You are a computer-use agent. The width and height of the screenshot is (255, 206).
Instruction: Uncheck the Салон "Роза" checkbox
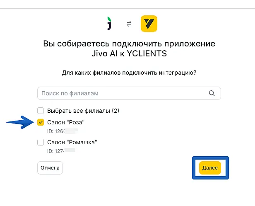(41, 122)
